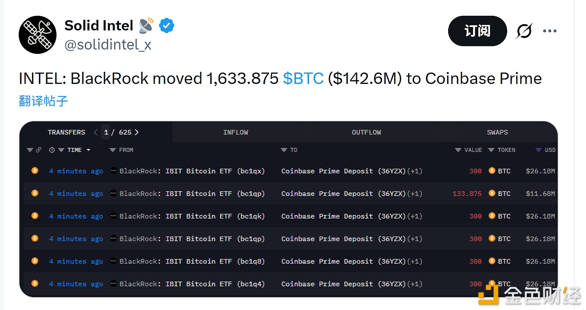This screenshot has height=310, width=586.
Task: Toggle the FROM column filter
Action: [x=112, y=150]
